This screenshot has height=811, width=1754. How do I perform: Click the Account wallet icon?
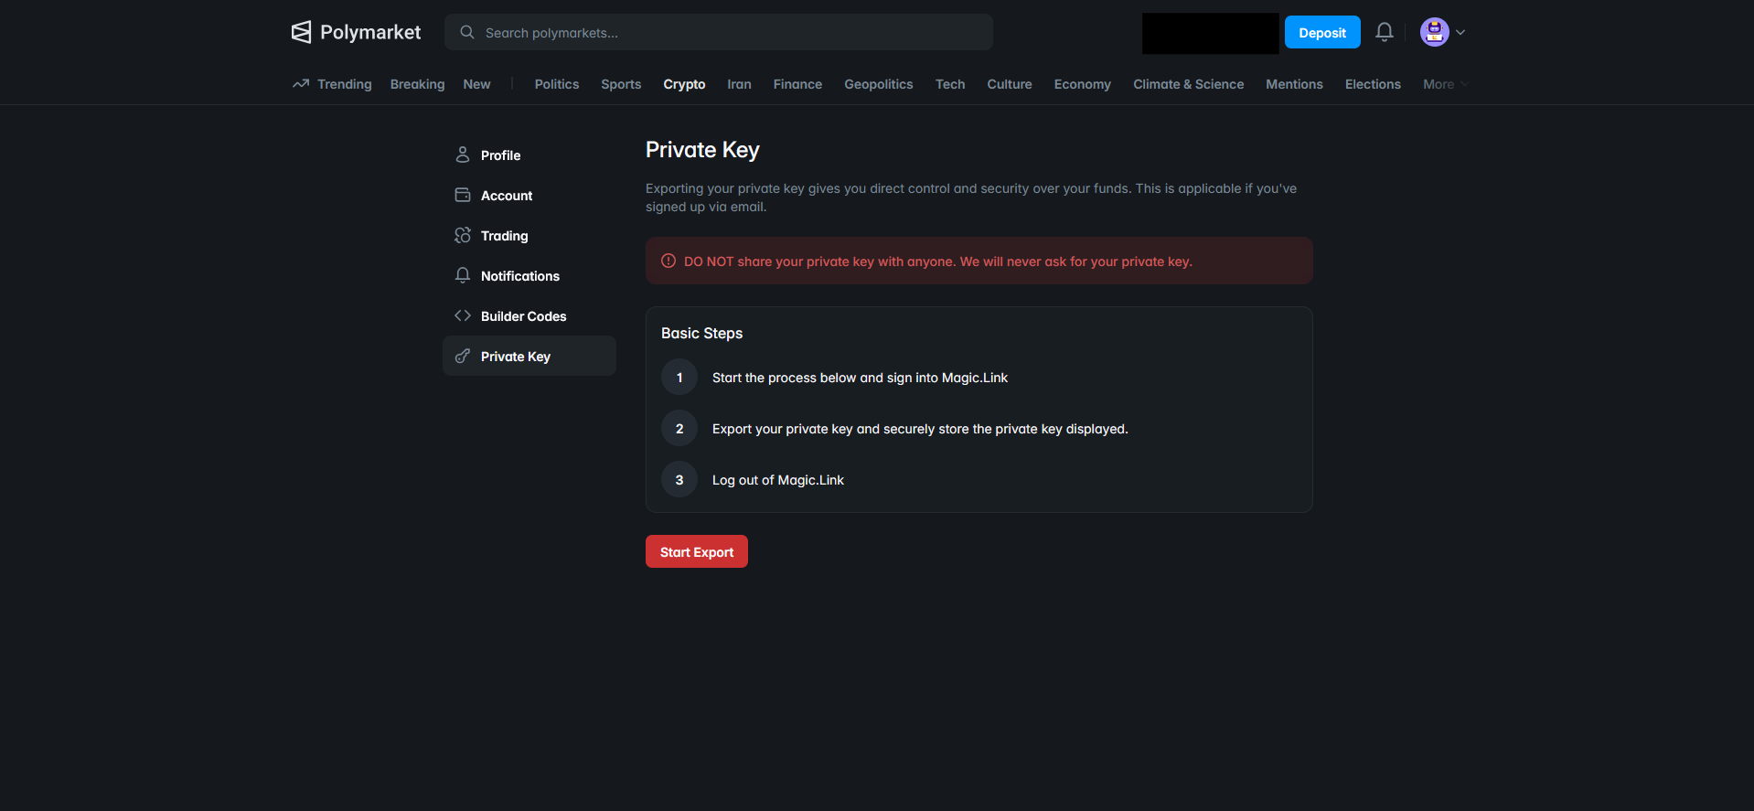point(463,195)
